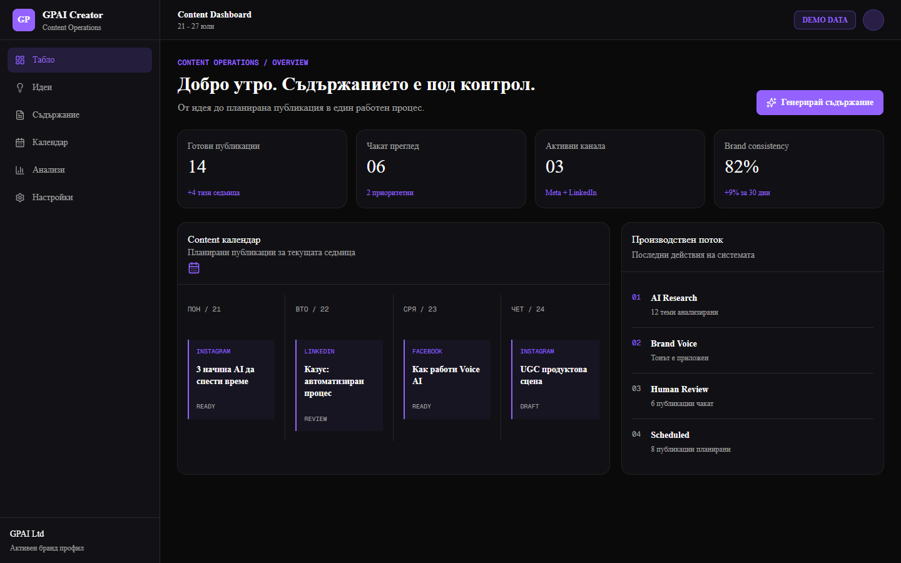901x563 pixels.
Task: Open the Готови публикации stat card
Action: pos(262,169)
